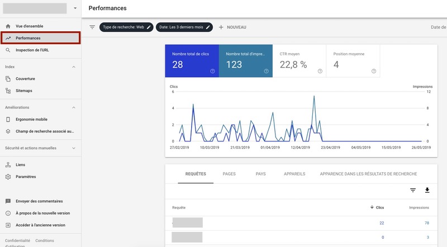Click the Impressions column header
447x247 pixels.
419,208
